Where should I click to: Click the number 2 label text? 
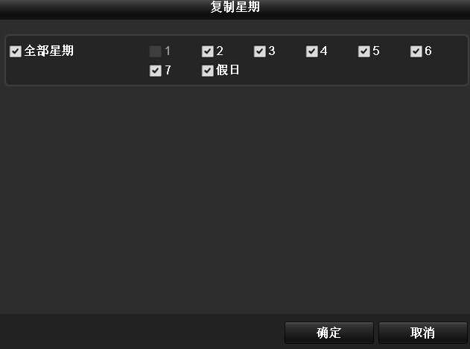tap(220, 51)
